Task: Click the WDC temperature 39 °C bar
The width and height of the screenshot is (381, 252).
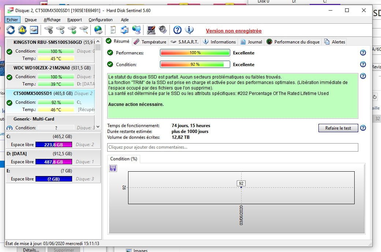Action: coord(56,84)
